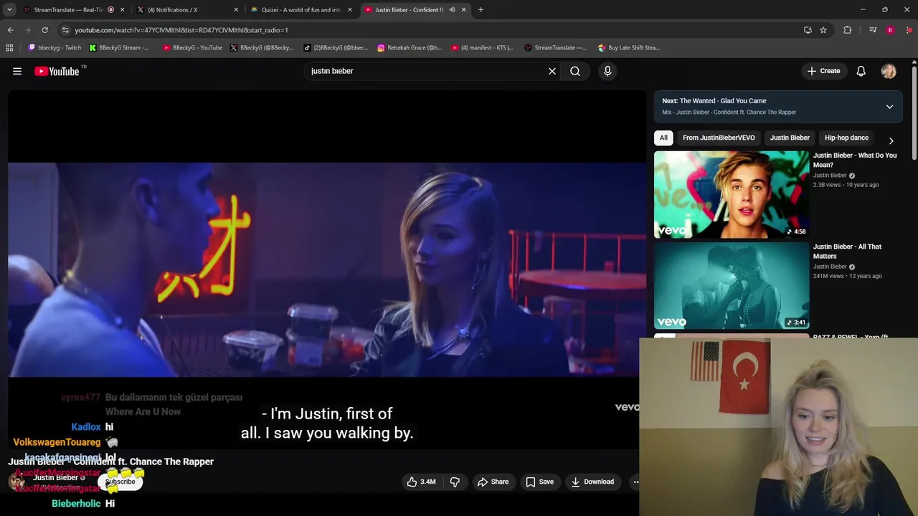Open What Do You Mean? video thumbnail
The width and height of the screenshot is (918, 516).
[x=732, y=194]
